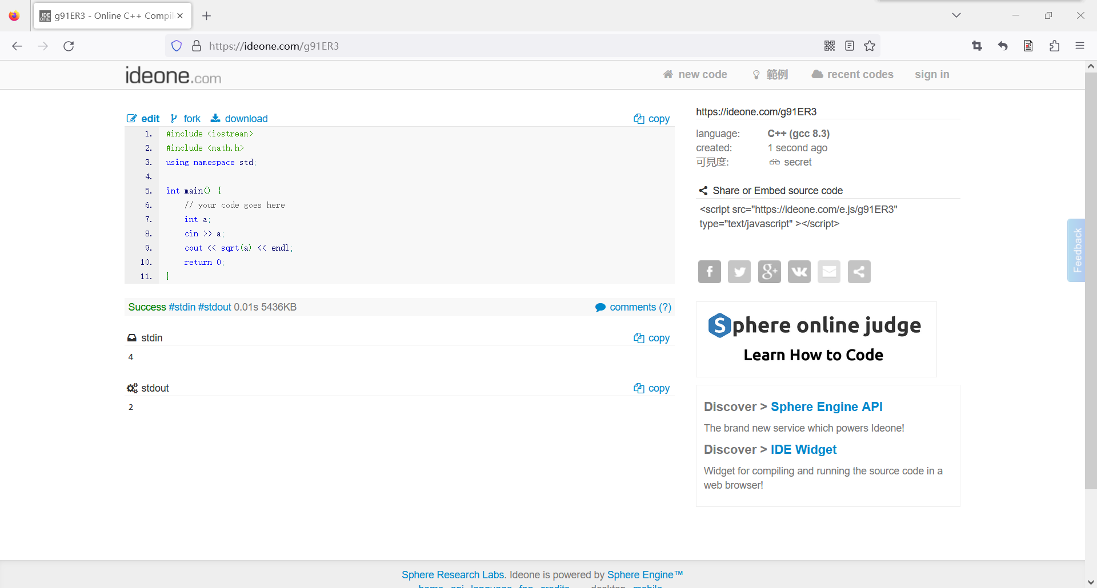
Task: Click the Facebook share icon
Action: click(x=709, y=272)
